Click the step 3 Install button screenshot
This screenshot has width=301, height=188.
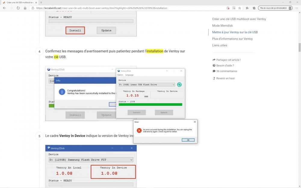pos(75,30)
